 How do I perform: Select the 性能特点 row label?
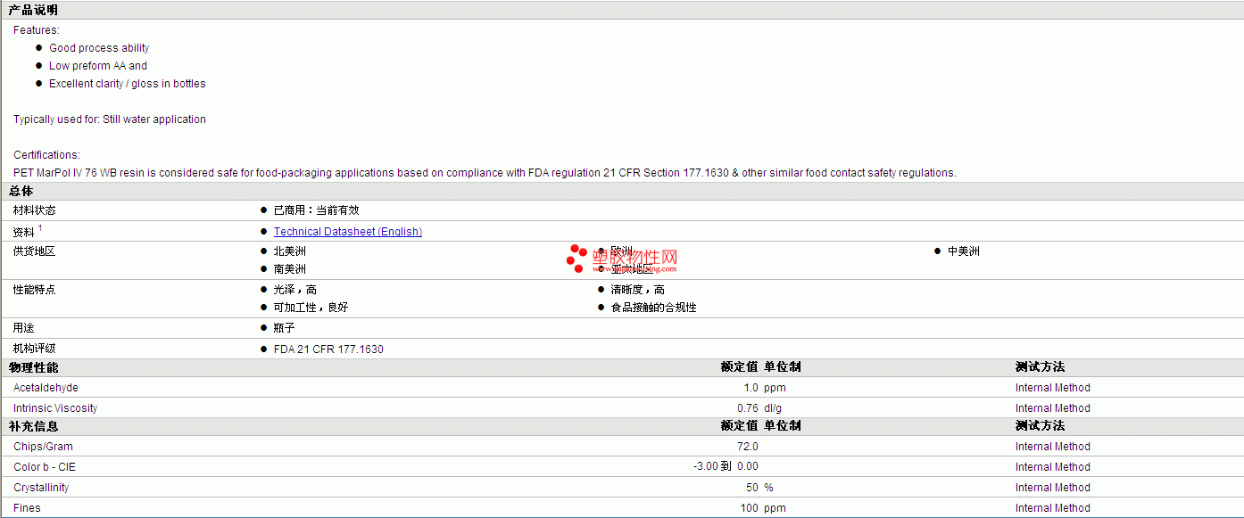point(35,290)
